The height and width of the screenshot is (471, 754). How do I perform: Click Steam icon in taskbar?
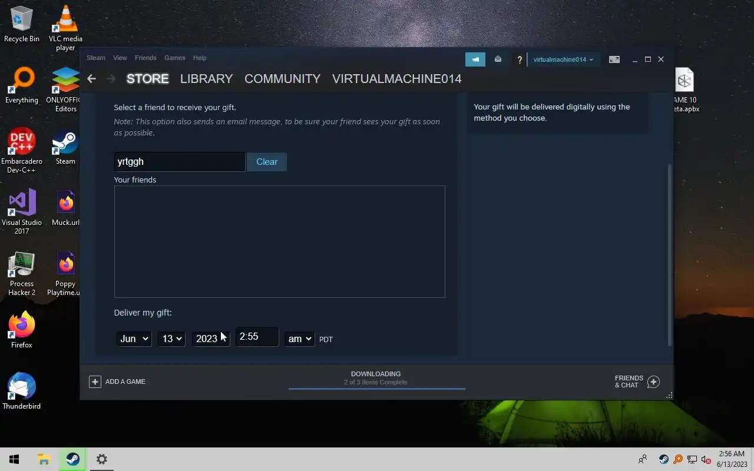73,459
